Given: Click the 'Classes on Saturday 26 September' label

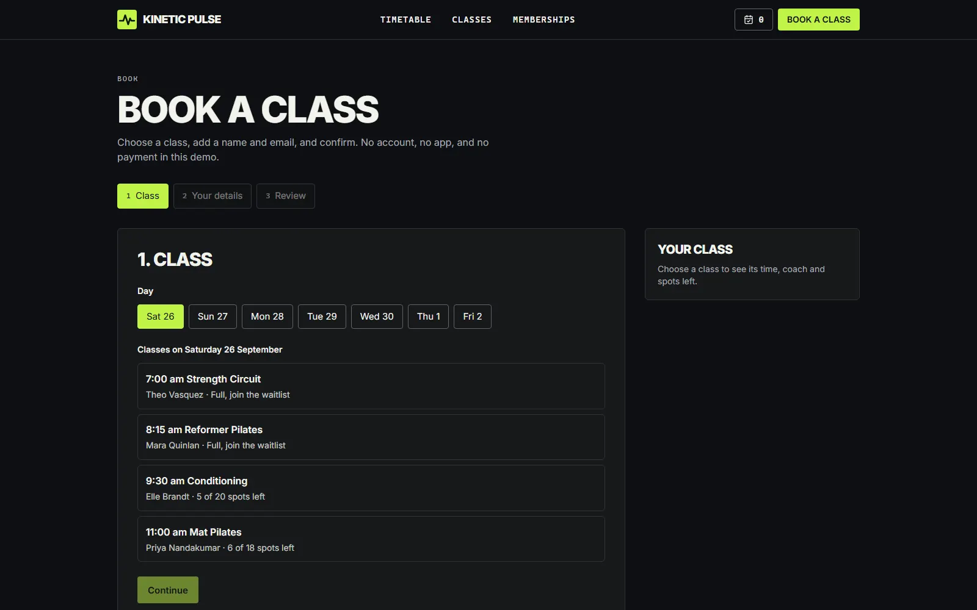Looking at the screenshot, I should (209, 350).
